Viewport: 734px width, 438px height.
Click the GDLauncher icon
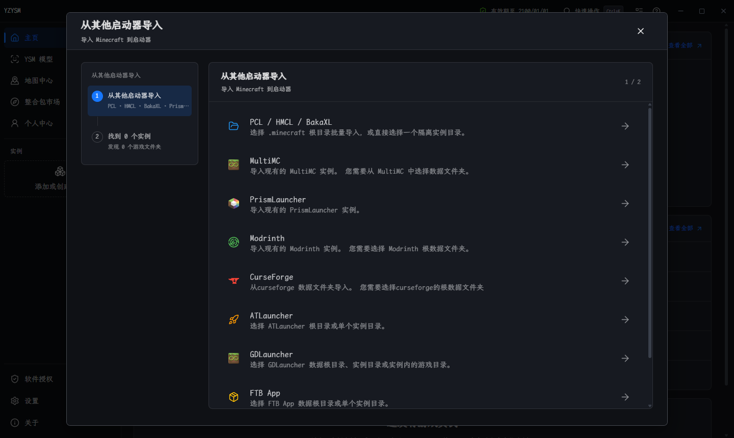click(233, 359)
